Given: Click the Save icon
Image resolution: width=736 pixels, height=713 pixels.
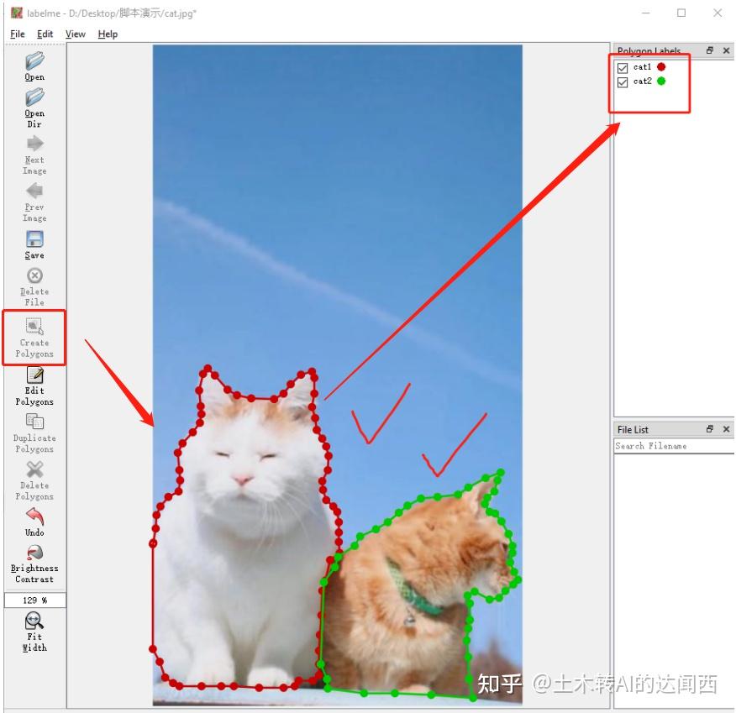Looking at the screenshot, I should [x=34, y=243].
